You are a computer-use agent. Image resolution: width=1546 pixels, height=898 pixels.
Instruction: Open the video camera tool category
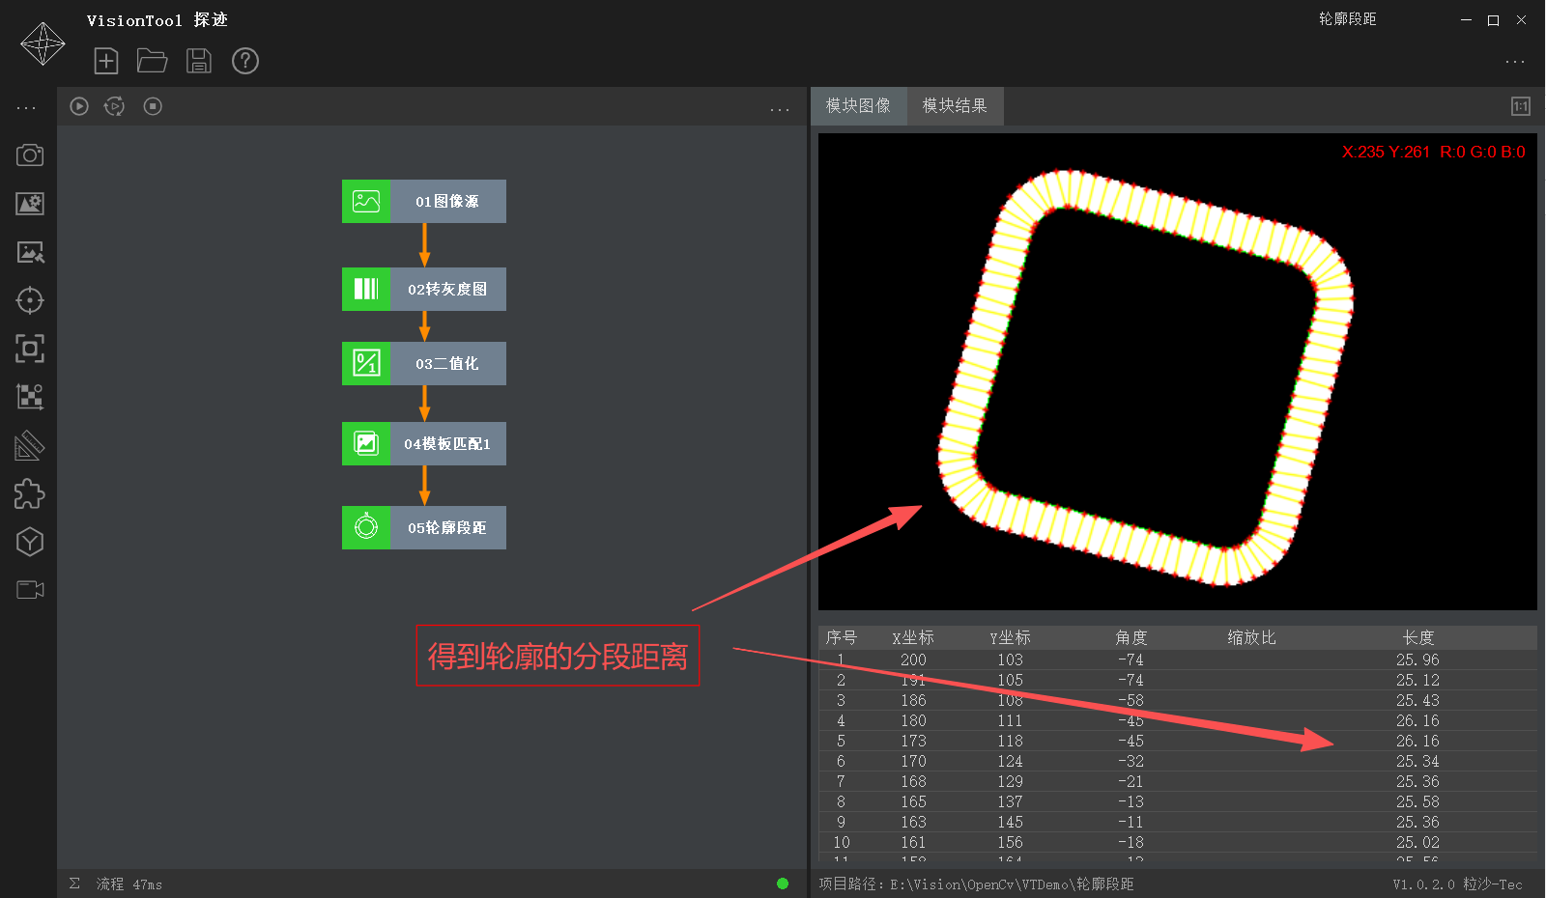(30, 590)
